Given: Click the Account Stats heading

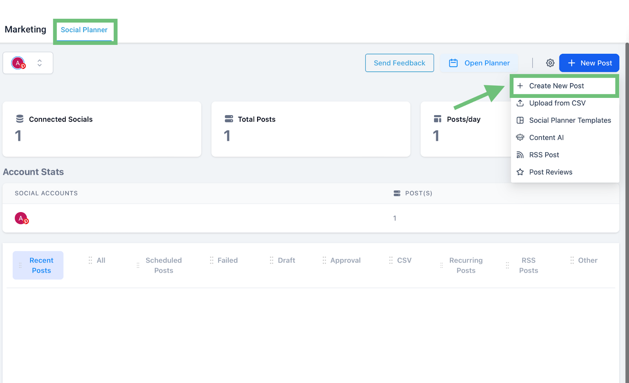Looking at the screenshot, I should [33, 172].
